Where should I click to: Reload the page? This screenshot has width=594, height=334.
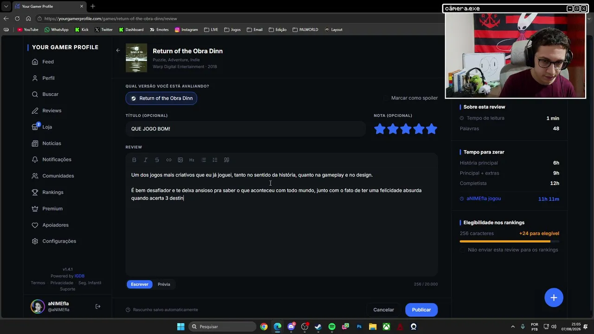tap(17, 19)
